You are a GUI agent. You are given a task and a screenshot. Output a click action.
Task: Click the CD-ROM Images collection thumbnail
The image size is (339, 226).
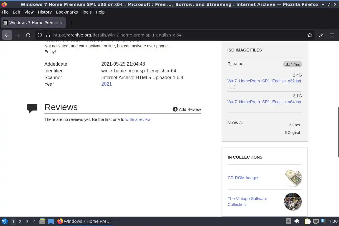click(293, 178)
